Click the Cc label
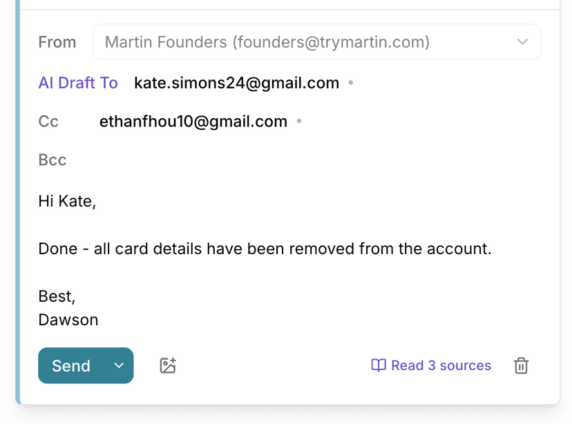Viewport: 572px width, 424px height. (x=48, y=122)
